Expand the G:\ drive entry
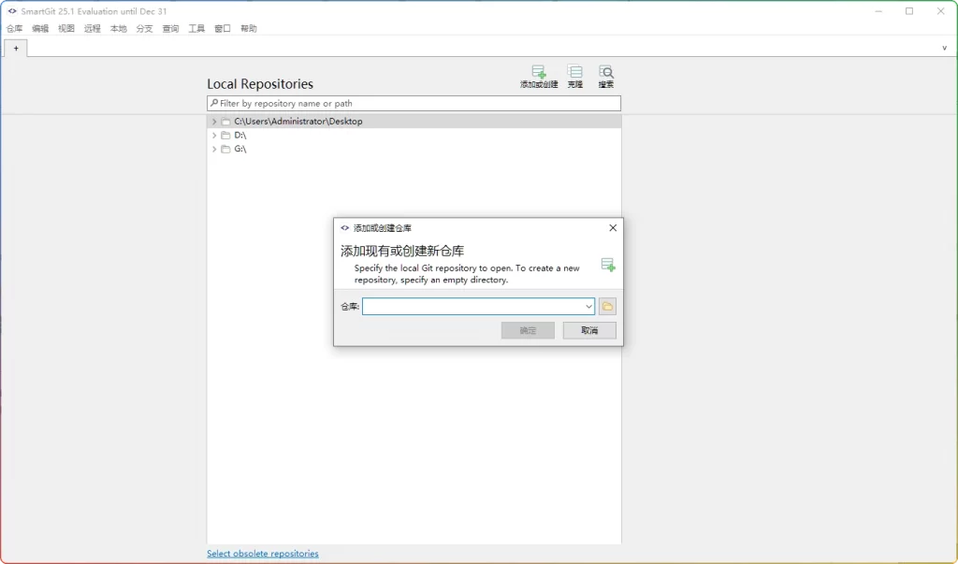Screen dimensions: 958x564 [214, 149]
